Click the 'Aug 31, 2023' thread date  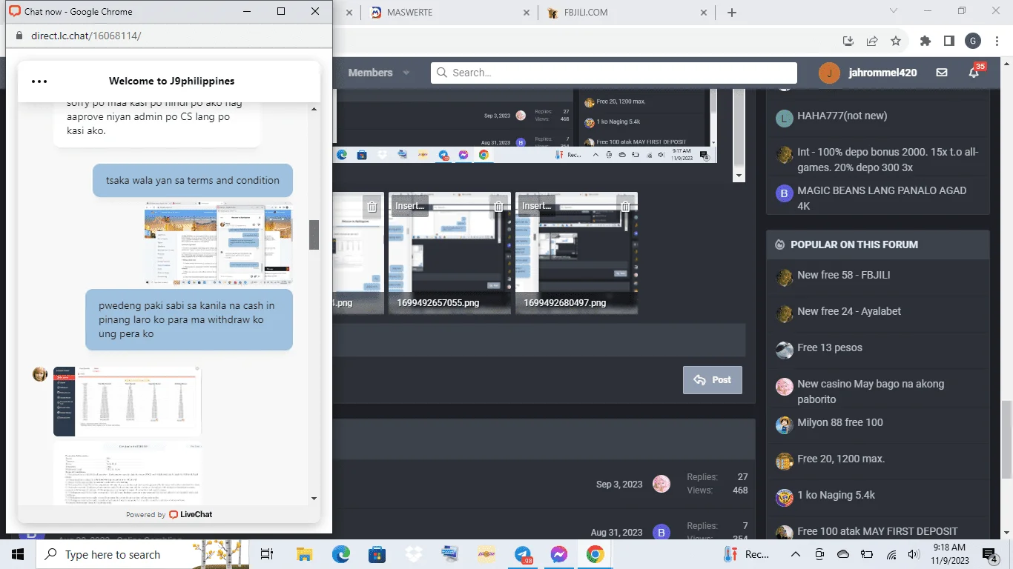(616, 532)
